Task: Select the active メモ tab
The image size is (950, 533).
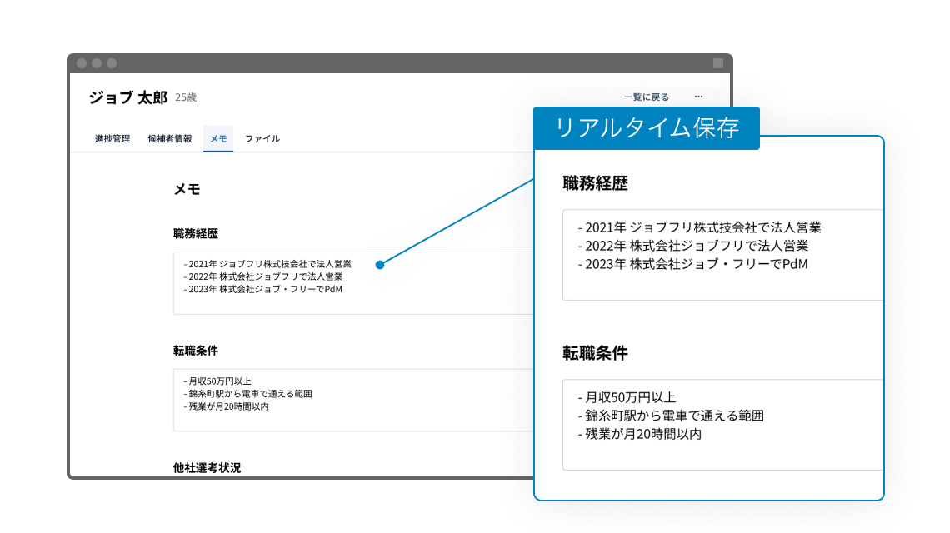Action: point(218,138)
